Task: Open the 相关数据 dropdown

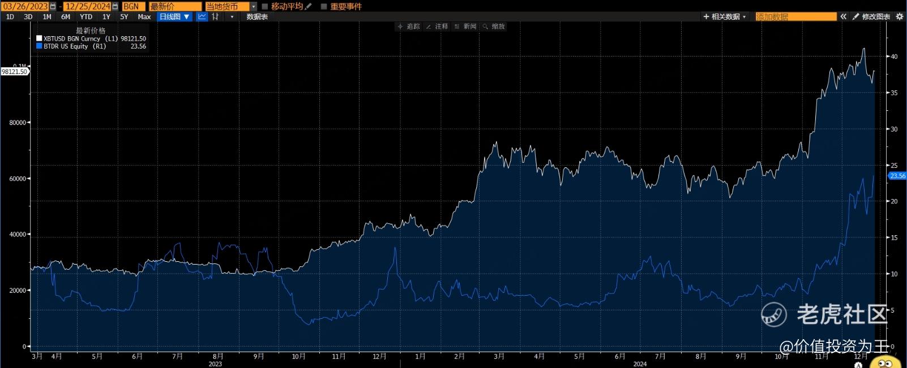Action: point(725,17)
